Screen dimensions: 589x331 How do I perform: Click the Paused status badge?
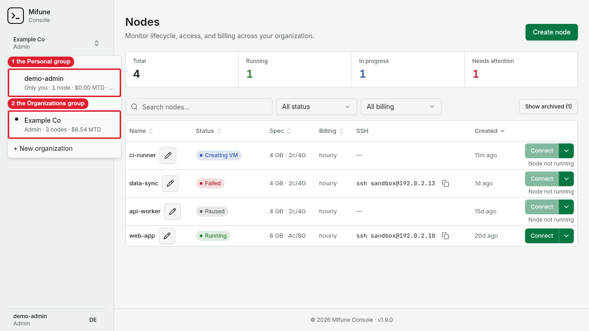(212, 211)
